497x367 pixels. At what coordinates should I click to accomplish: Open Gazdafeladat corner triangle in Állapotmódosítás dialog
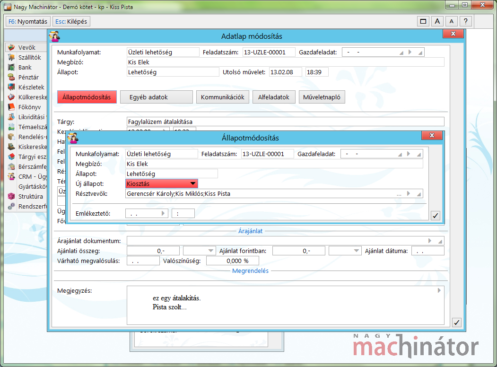(x=419, y=154)
